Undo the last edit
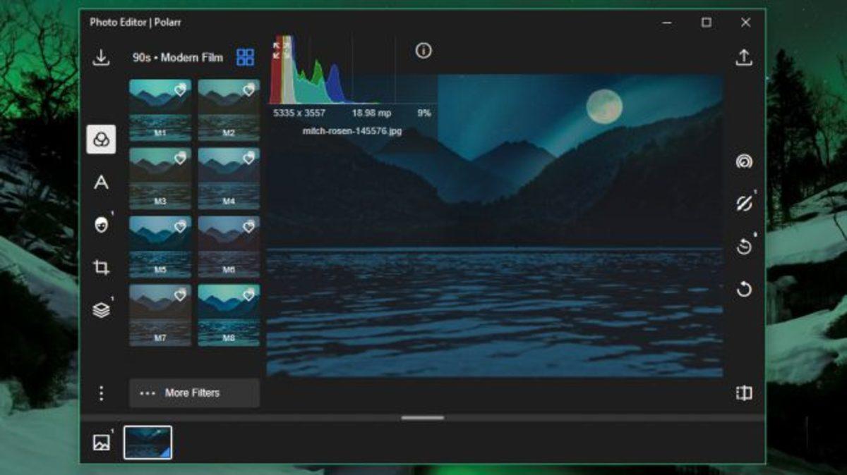This screenshot has width=847, height=475. (x=743, y=286)
